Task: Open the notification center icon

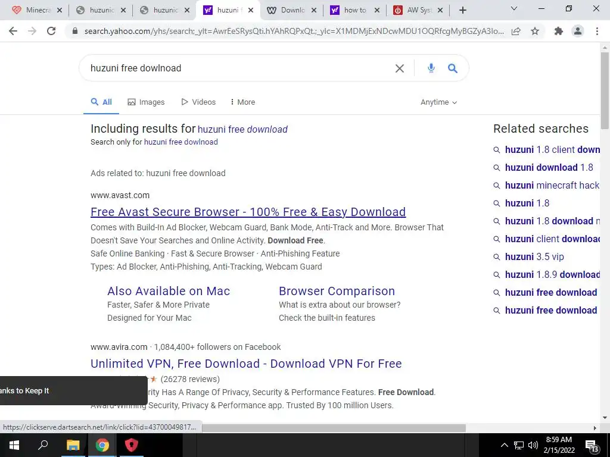Action: 592,446
